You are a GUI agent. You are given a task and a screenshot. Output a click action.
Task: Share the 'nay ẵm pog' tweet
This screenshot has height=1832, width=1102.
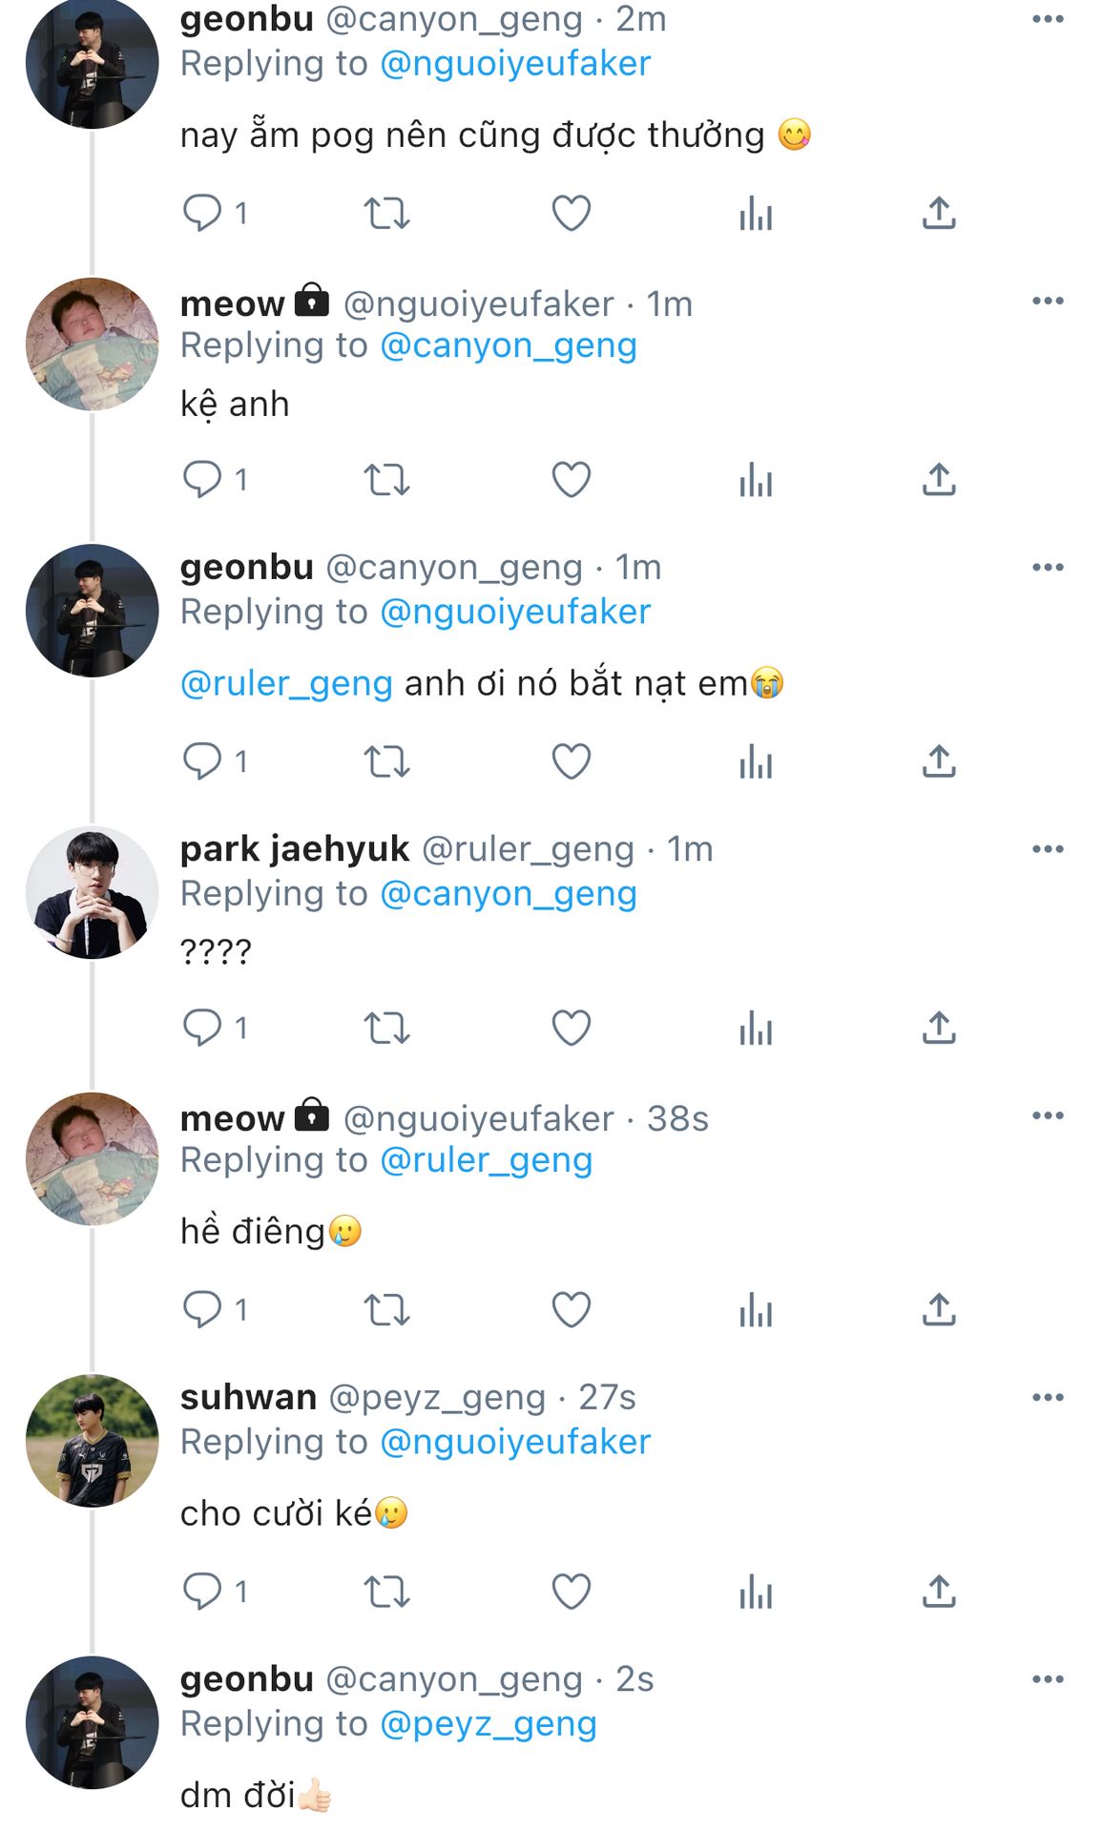point(939,213)
